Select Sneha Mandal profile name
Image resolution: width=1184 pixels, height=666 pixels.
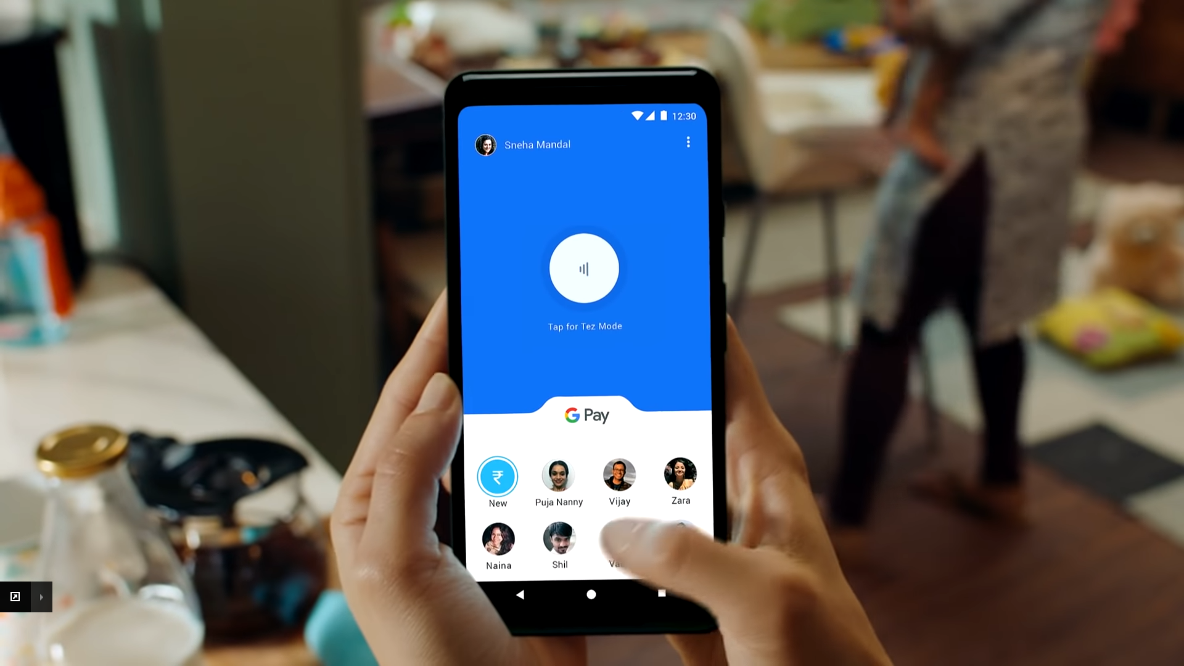pyautogui.click(x=536, y=145)
